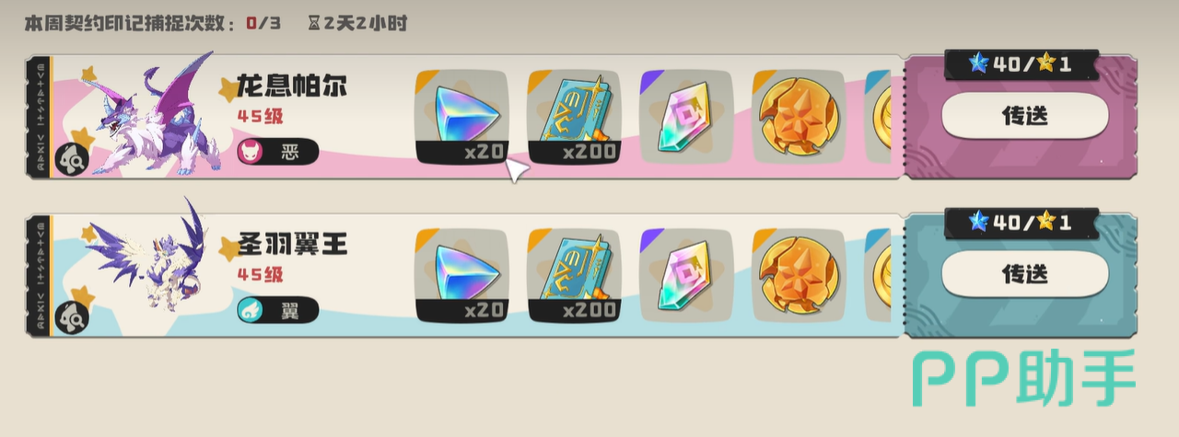Viewport: 1179px width, 437px height.
Task: Select the teal book x200 reward in 圣羽翼王 row
Action: (x=573, y=275)
